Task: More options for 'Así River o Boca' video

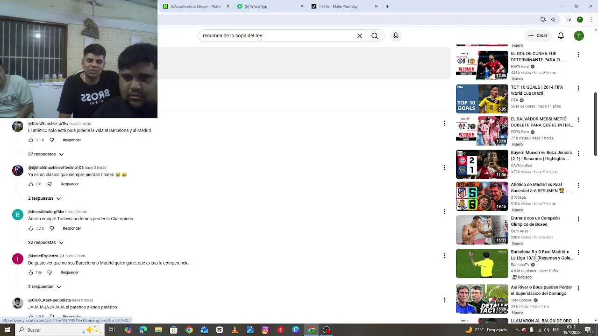Action: (578, 288)
